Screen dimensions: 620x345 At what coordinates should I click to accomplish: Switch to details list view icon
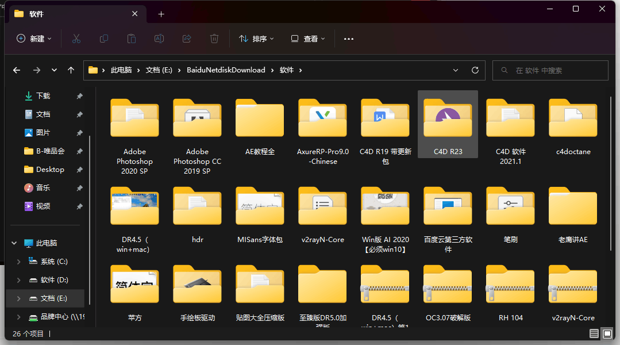pyautogui.click(x=594, y=333)
